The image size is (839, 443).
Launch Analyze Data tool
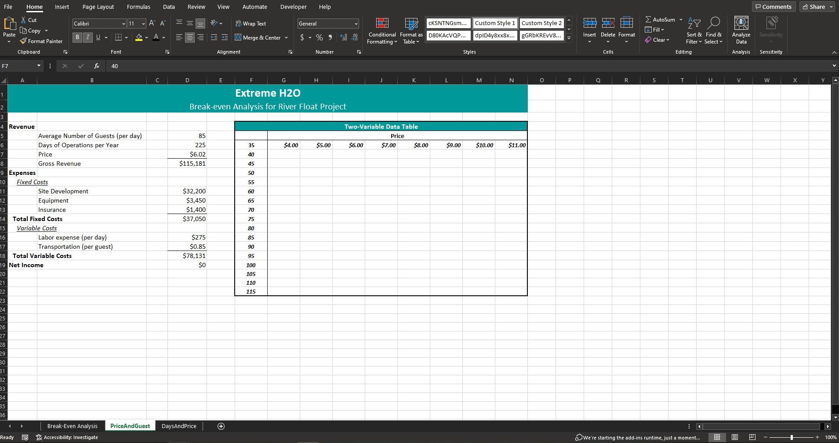tap(741, 31)
